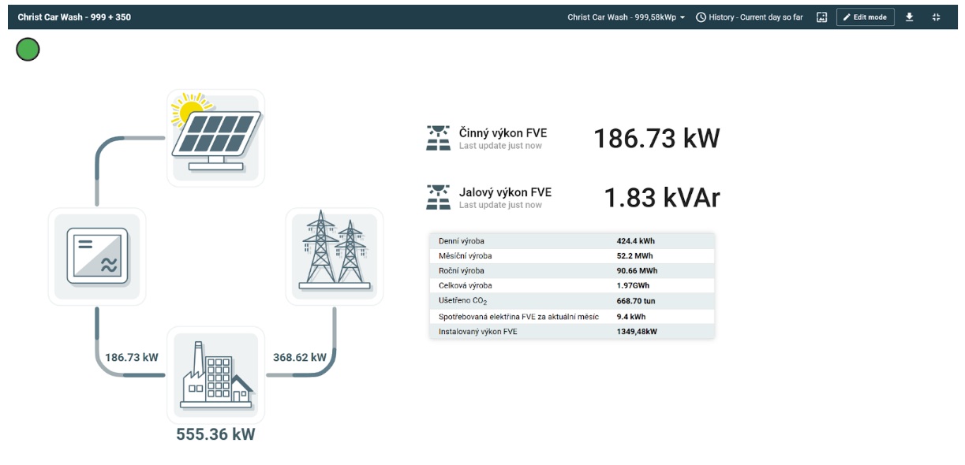Click the Instalovaný výkon FVE row
This screenshot has height=465, width=965.
571,332
